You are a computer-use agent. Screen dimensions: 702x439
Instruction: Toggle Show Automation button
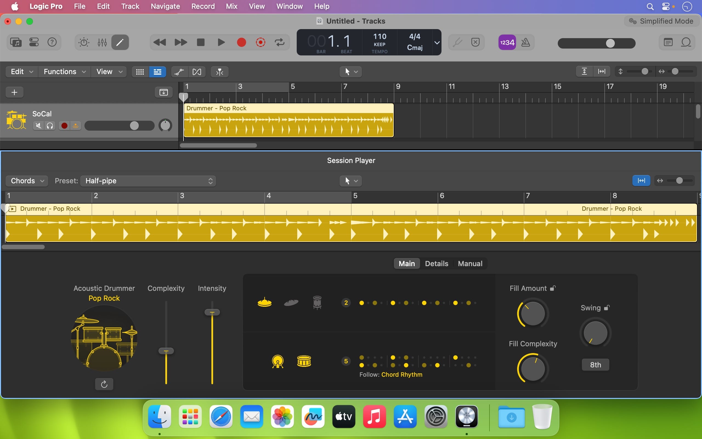[179, 72]
